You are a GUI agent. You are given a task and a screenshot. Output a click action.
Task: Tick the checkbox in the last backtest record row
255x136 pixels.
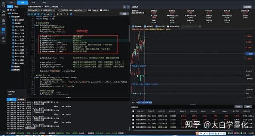tap(133, 127)
